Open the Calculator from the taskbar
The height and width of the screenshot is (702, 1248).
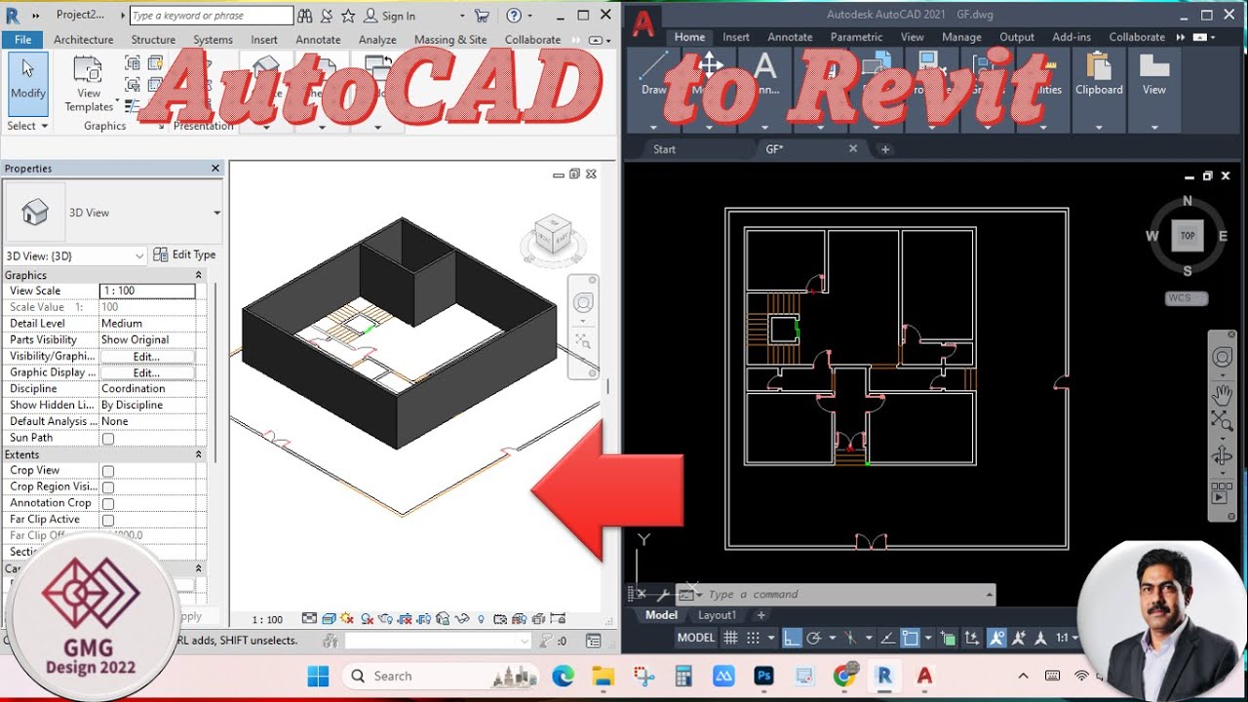[x=683, y=676]
